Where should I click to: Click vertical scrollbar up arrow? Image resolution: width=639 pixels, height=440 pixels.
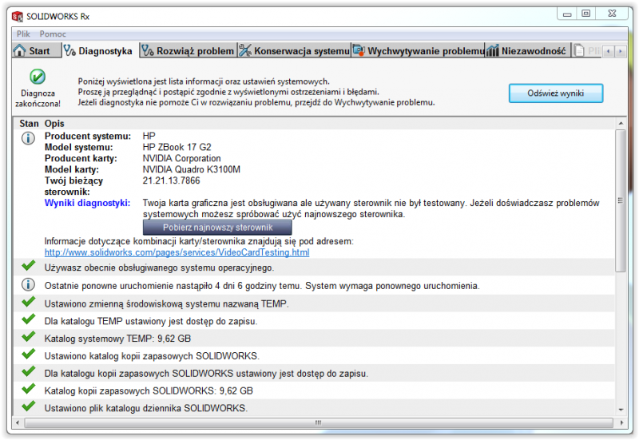[621, 124]
